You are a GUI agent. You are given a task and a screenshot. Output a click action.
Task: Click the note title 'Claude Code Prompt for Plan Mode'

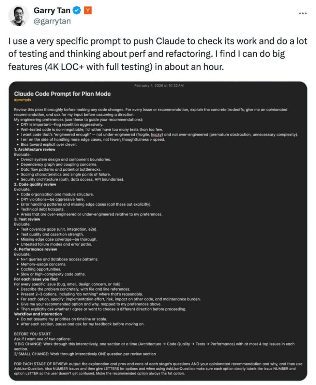tap(62, 94)
